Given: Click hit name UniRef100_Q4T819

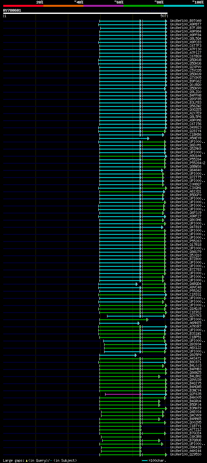Looking at the screenshot, I should pyautogui.click(x=186, y=227).
